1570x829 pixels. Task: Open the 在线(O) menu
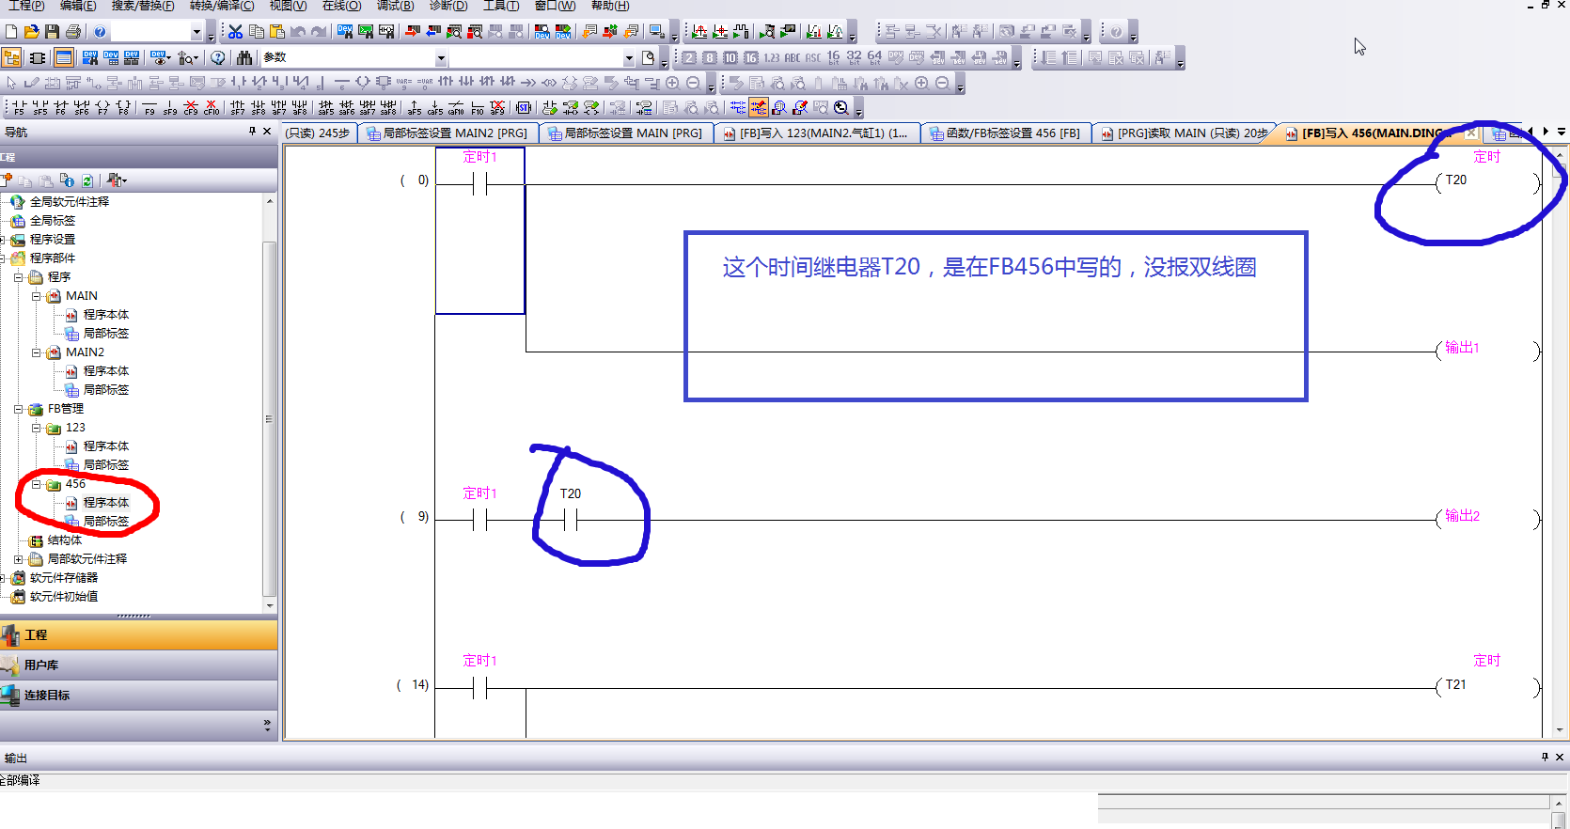click(341, 6)
